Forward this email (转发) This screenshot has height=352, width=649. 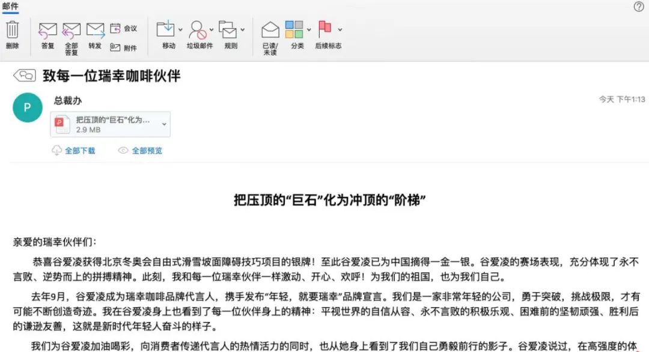coord(95,35)
